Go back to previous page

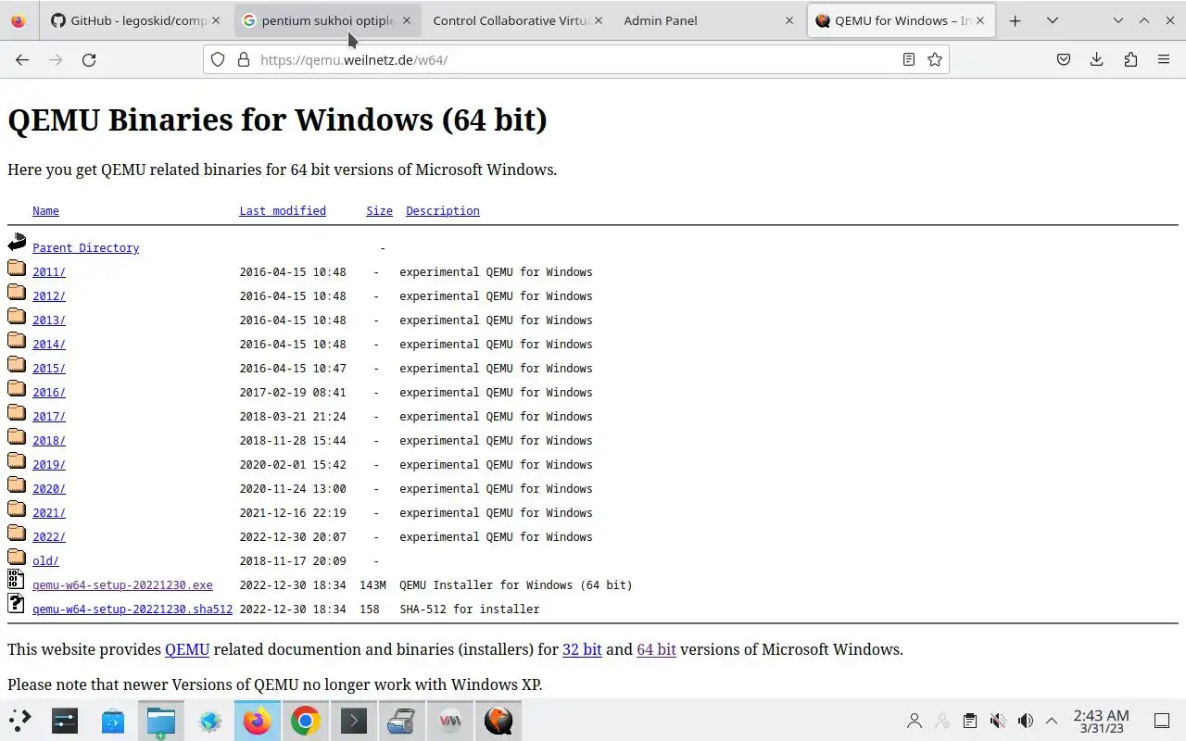[22, 59]
